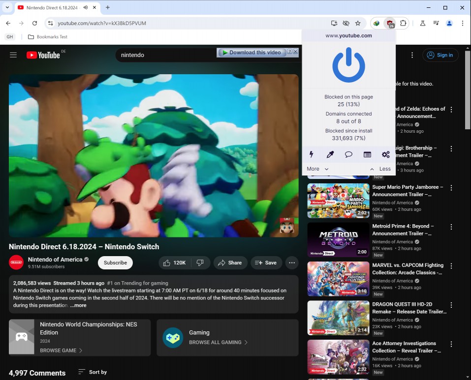This screenshot has height=380, width=471.
Task: Click the video player
Action: [x=154, y=156]
